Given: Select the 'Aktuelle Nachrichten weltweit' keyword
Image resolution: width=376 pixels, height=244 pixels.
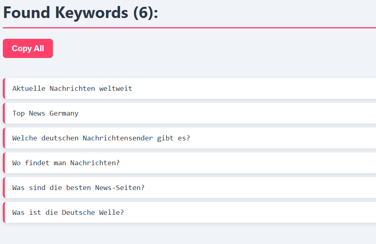Looking at the screenshot, I should point(189,88).
